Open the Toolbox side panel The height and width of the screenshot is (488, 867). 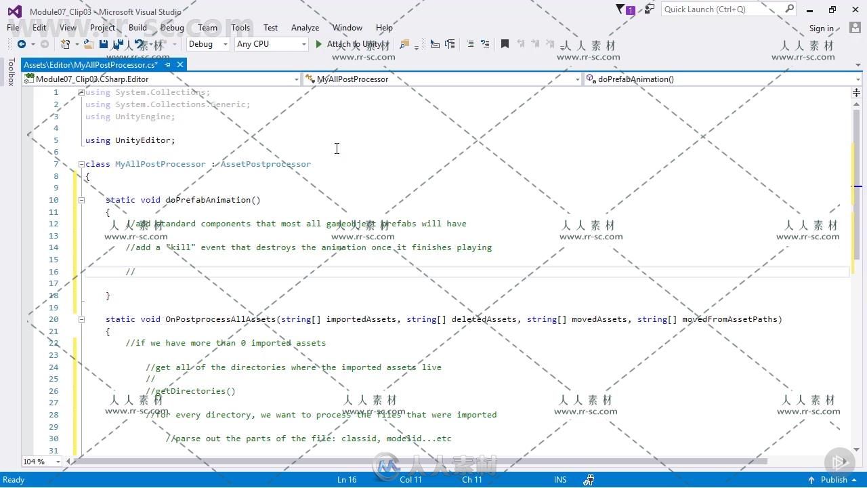11,72
